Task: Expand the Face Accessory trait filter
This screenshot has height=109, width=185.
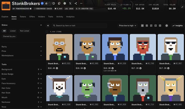Action: point(21,83)
